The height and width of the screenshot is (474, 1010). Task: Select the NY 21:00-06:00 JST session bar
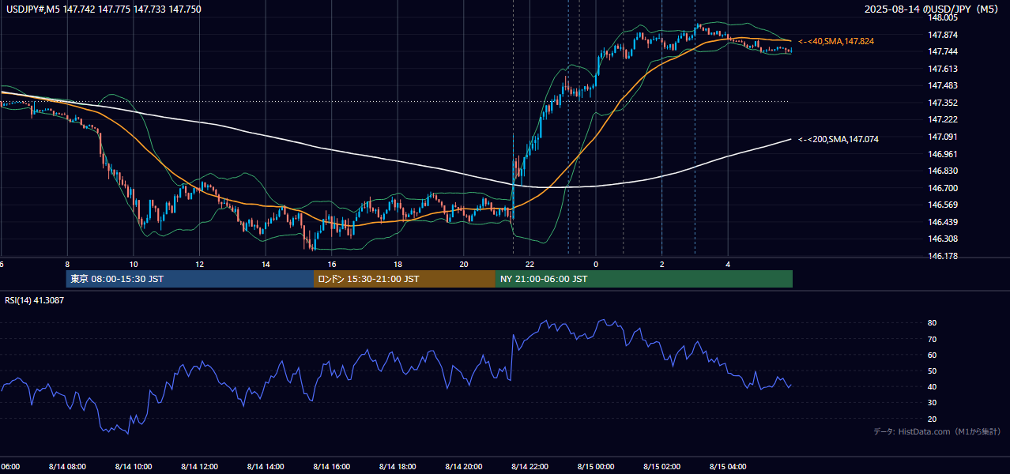[x=644, y=279]
